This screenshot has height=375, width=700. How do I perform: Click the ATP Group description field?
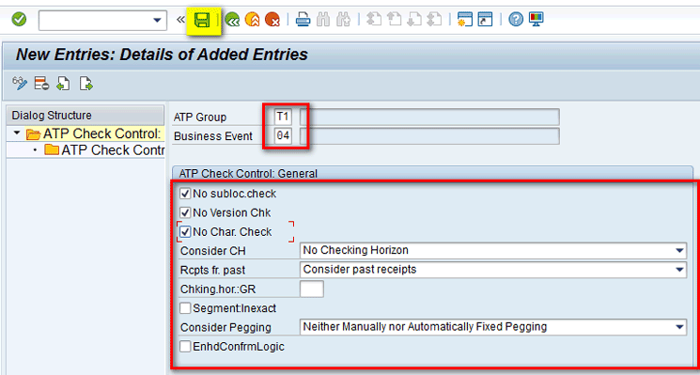pos(429,117)
